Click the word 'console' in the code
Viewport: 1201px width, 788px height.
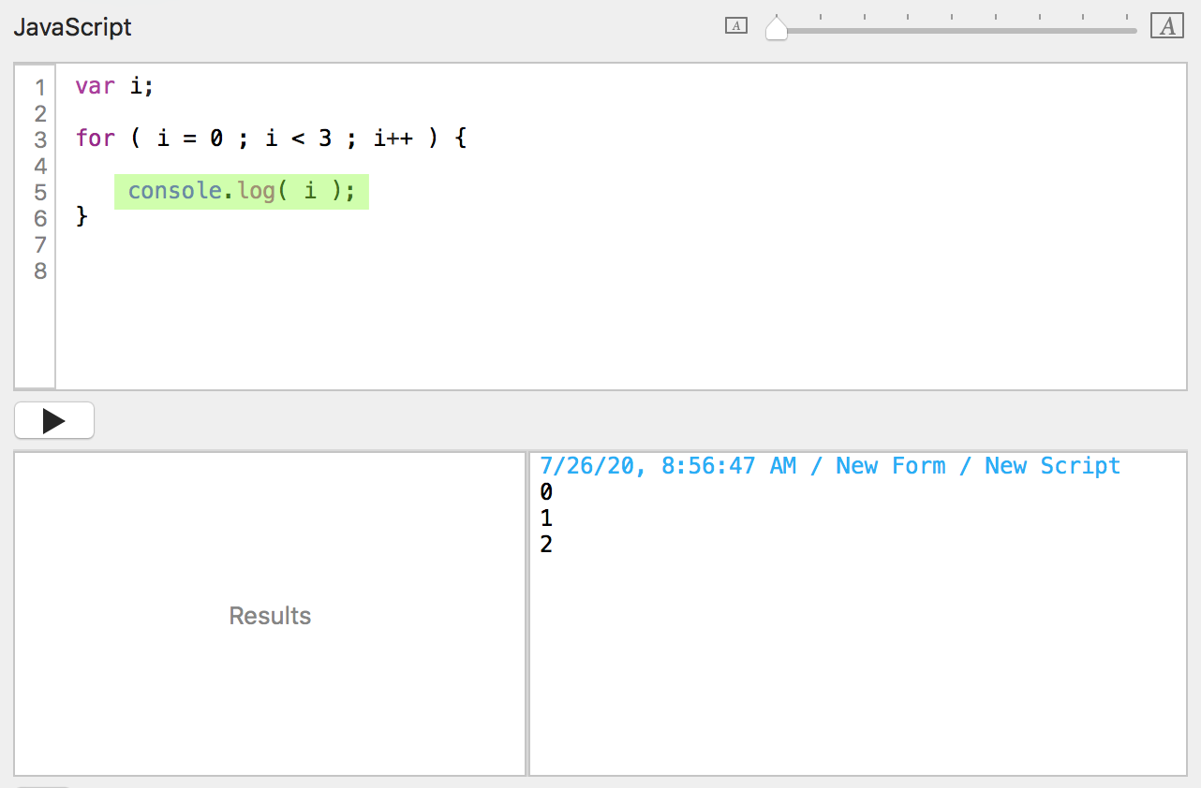coord(174,192)
